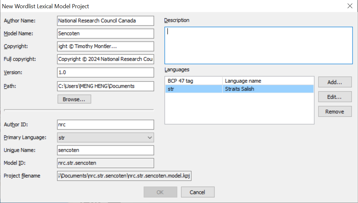Click the Straits Salish language name cell

268,89
